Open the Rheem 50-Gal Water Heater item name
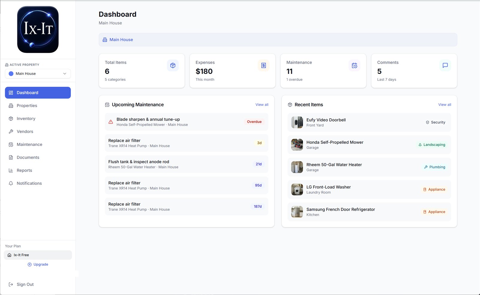 334,165
